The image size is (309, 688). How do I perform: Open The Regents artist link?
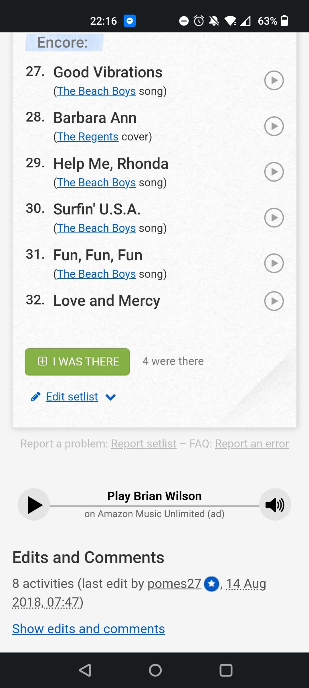(88, 137)
